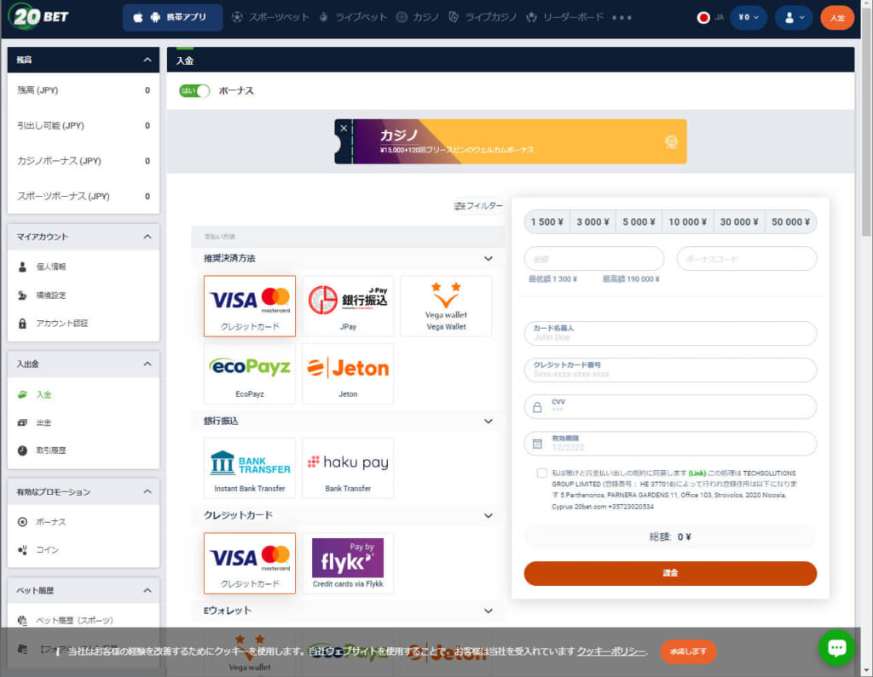Click the Apple app icon in header

(x=138, y=17)
